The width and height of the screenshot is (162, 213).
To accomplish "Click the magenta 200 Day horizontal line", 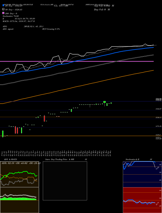I will (x=77, y=61).
